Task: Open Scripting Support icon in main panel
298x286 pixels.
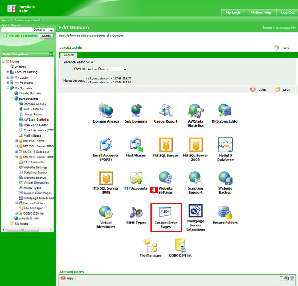Action: [196, 178]
